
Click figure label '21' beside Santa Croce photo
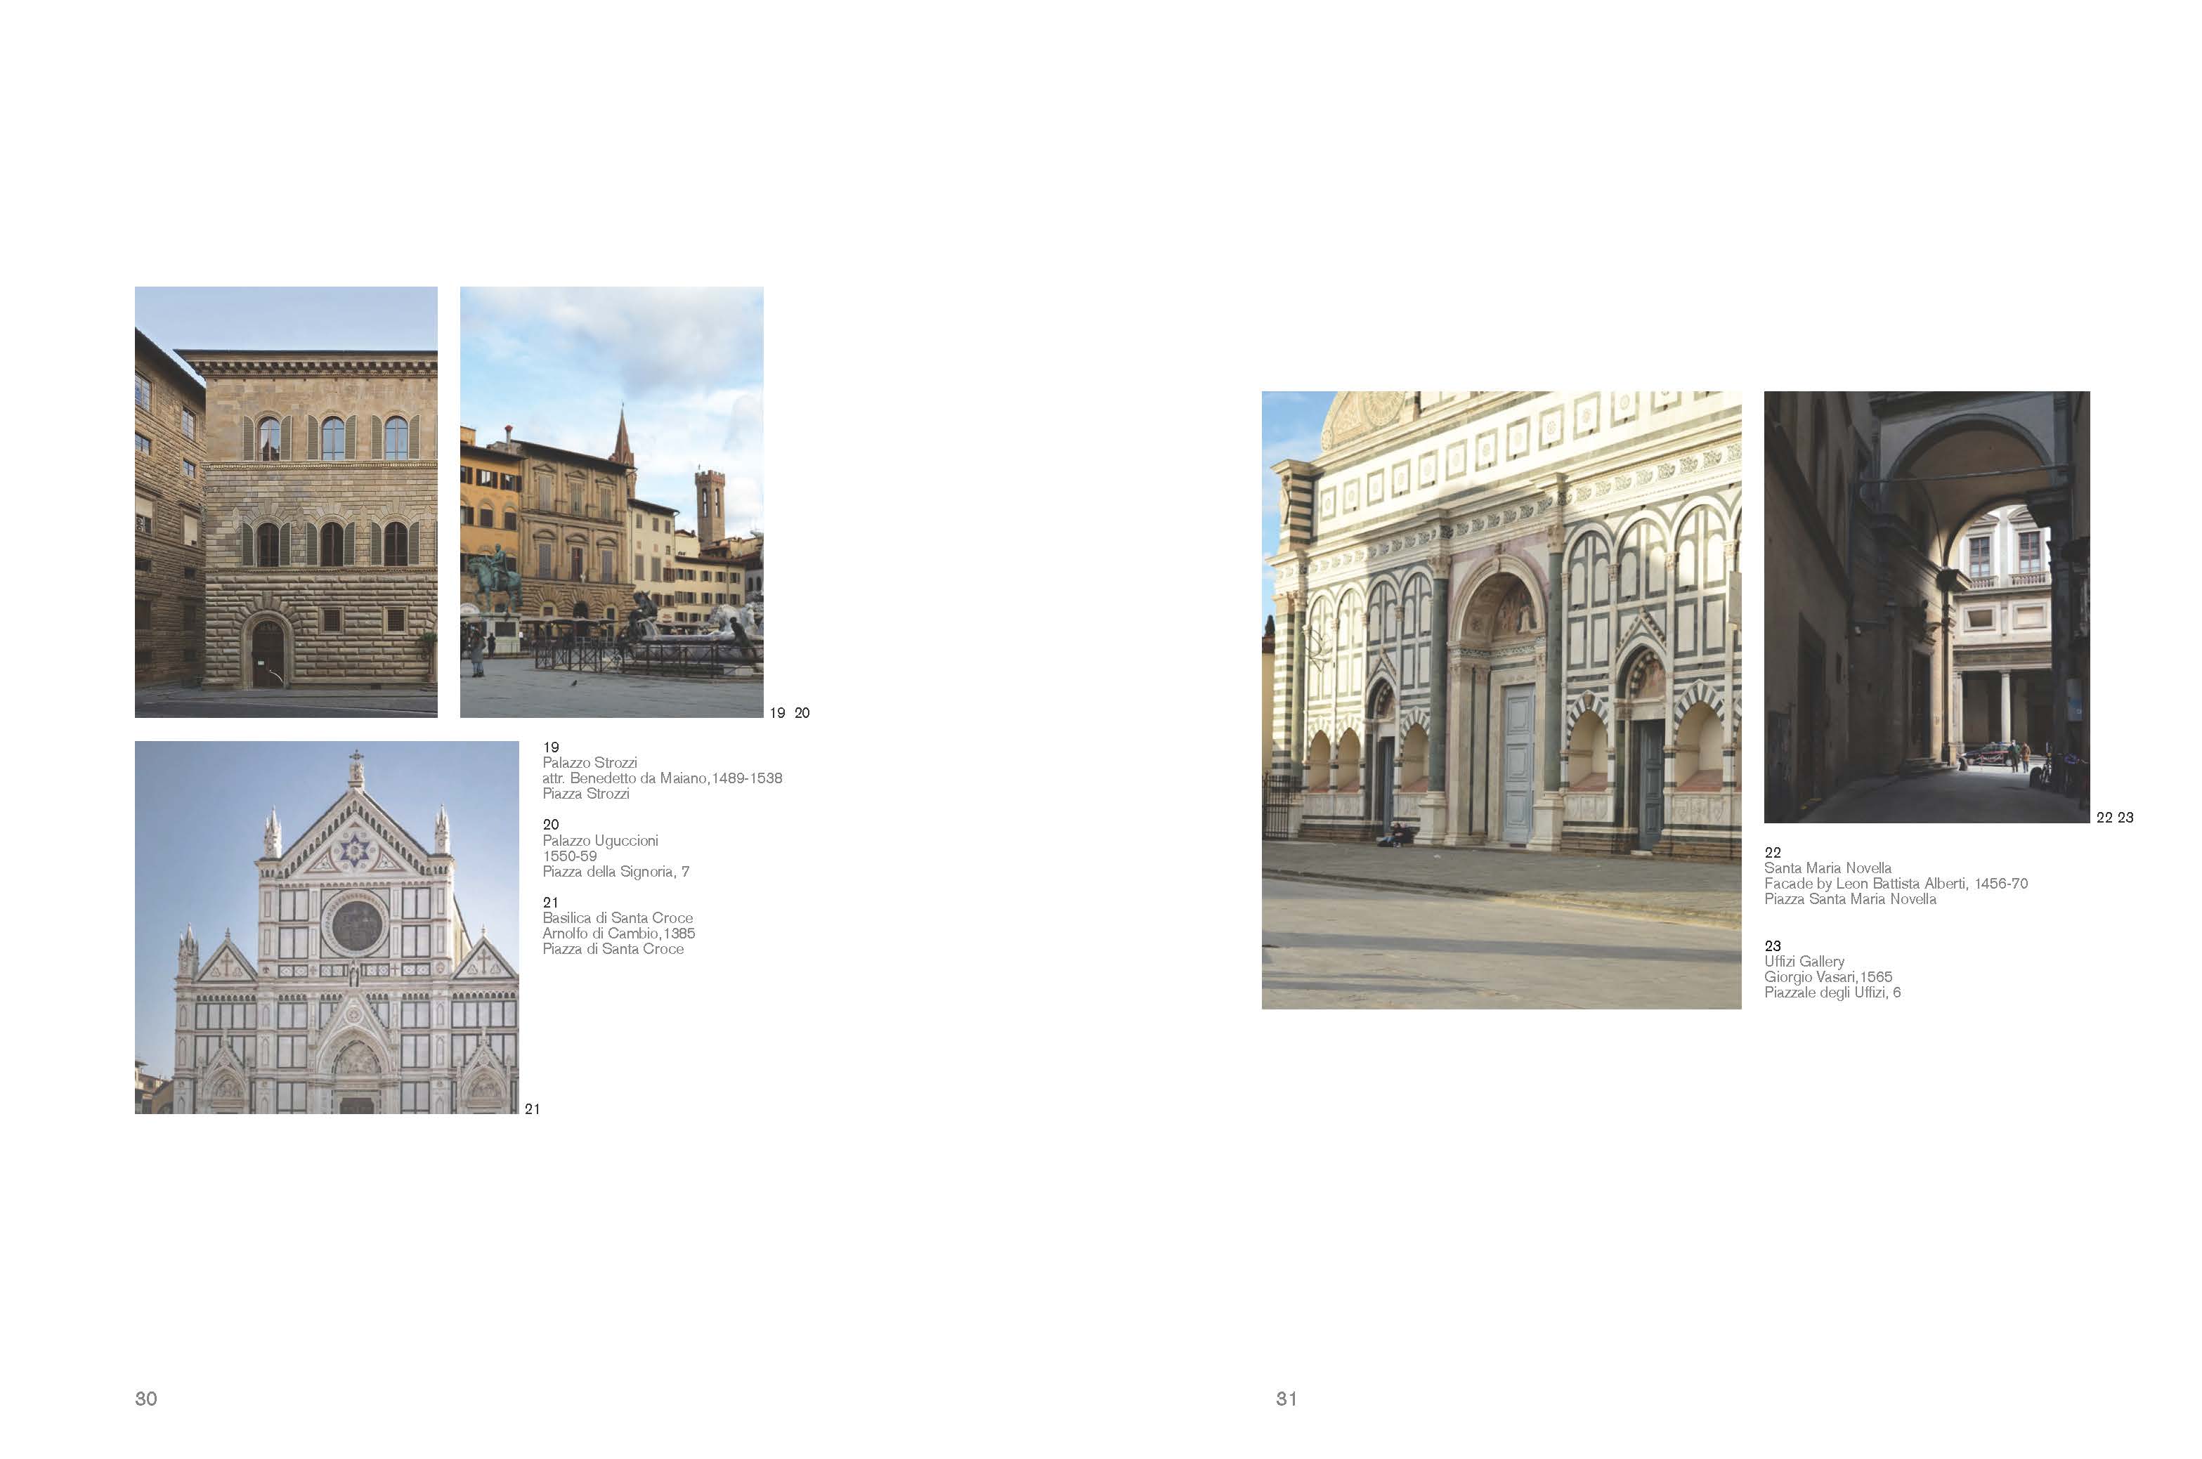click(533, 1109)
